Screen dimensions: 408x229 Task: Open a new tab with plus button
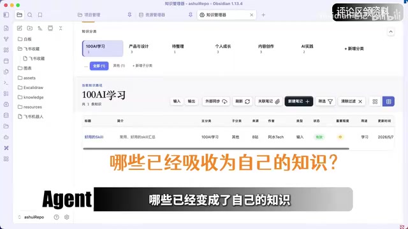pos(263,15)
